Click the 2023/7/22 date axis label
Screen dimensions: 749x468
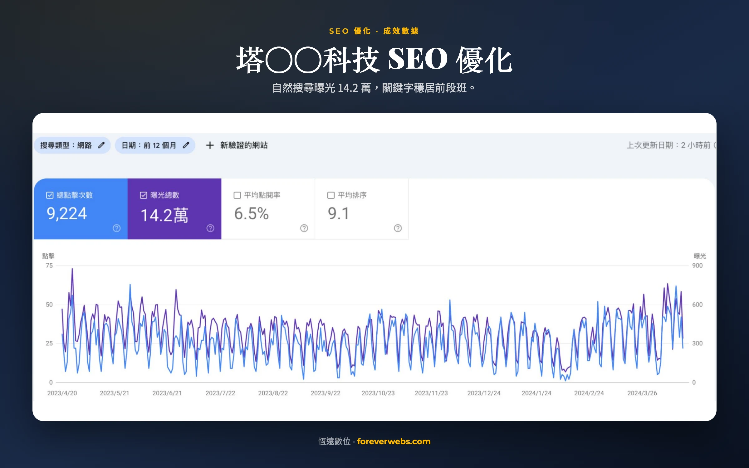pos(220,393)
